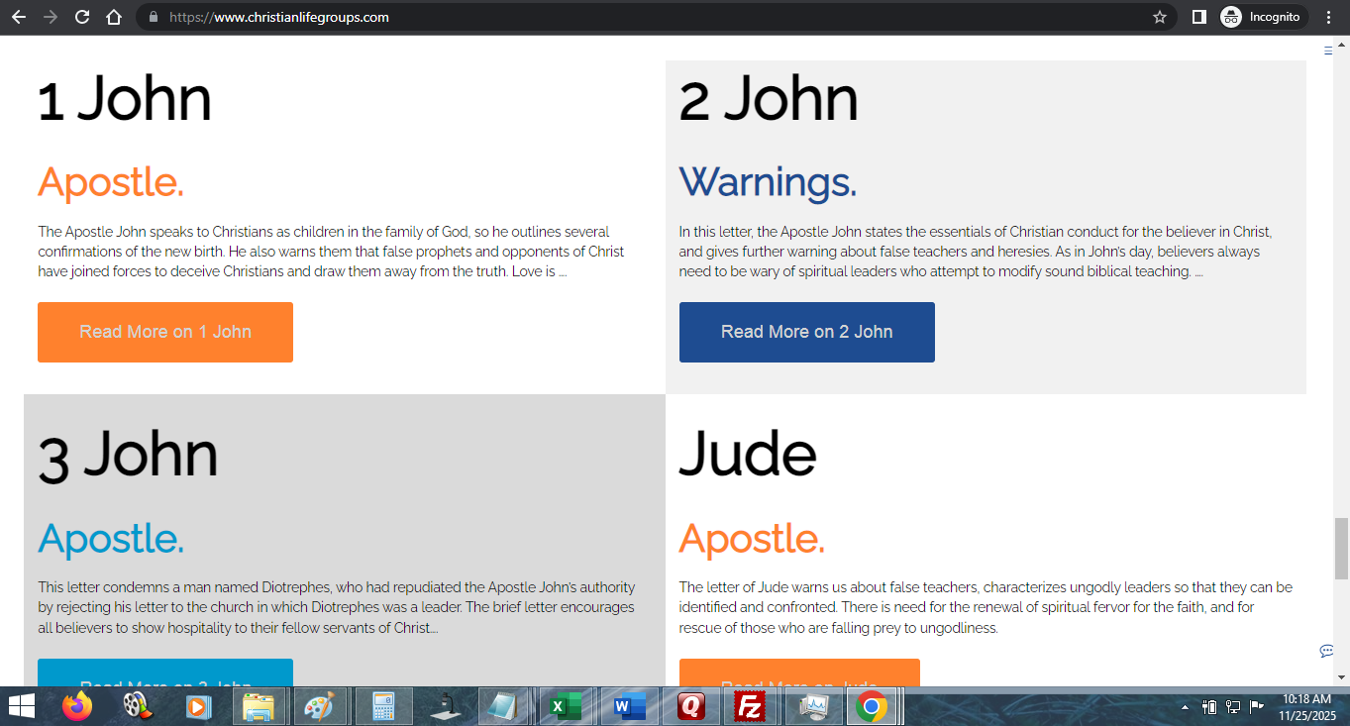The height and width of the screenshot is (726, 1350).
Task: Open Excel from the taskbar
Action: [x=566, y=706]
